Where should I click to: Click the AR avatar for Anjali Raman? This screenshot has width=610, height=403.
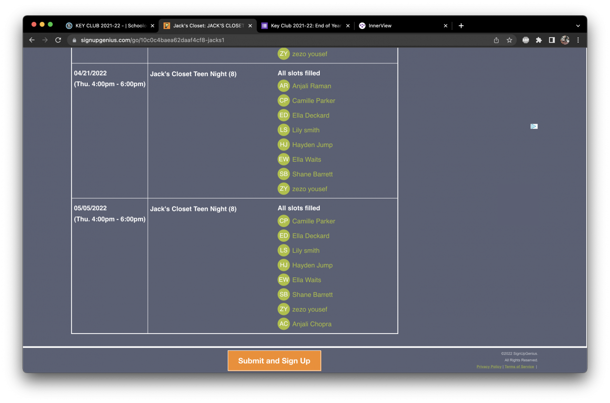(x=284, y=86)
